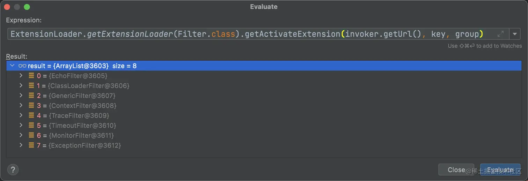The height and width of the screenshot is (181, 528).
Task: Expand the GenericFilter@3607 element
Action: coord(21,95)
